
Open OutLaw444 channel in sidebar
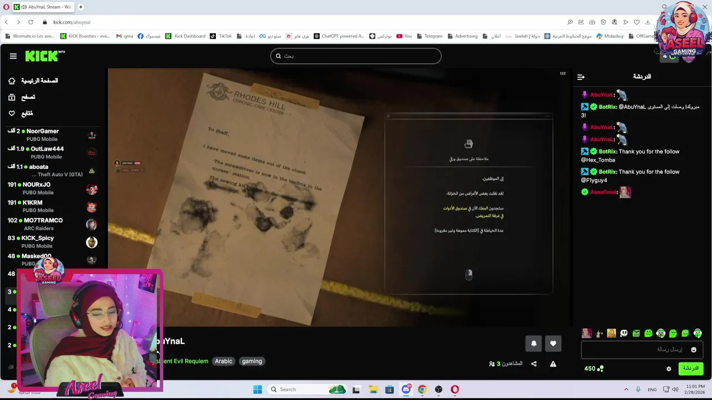pos(53,153)
